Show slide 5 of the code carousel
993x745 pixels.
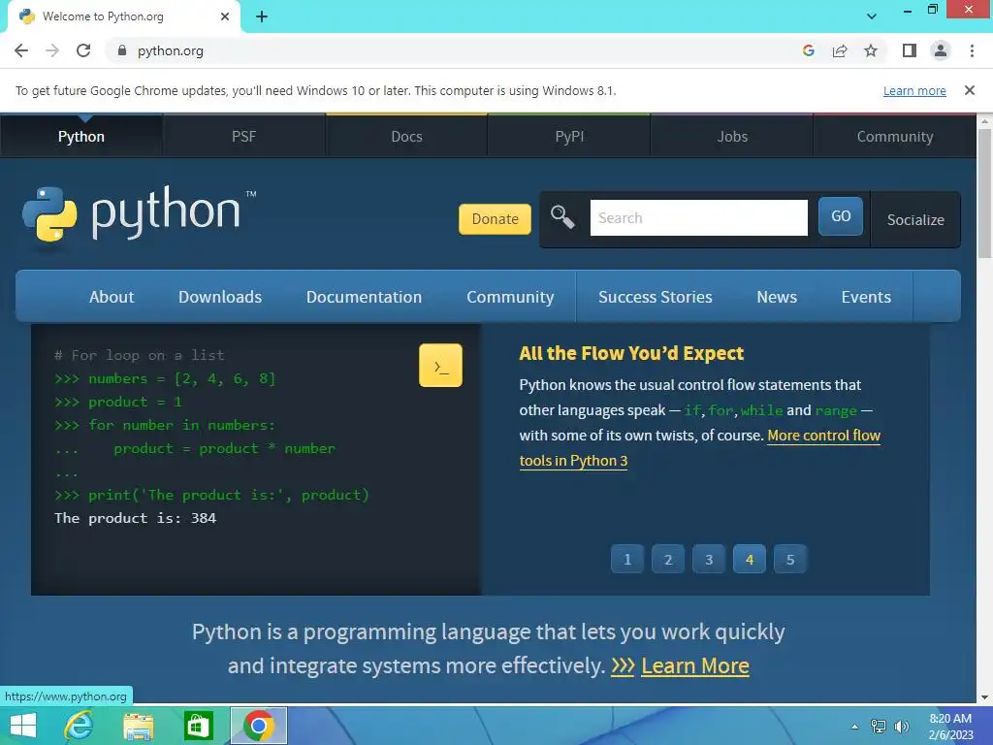point(789,560)
